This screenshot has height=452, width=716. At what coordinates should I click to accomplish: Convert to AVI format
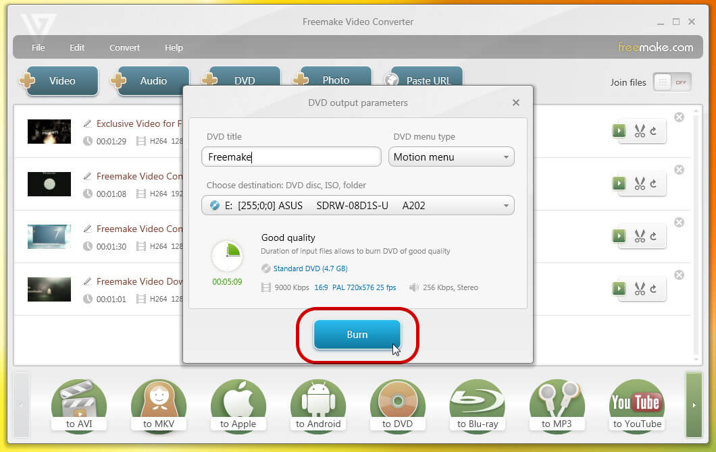click(x=79, y=406)
